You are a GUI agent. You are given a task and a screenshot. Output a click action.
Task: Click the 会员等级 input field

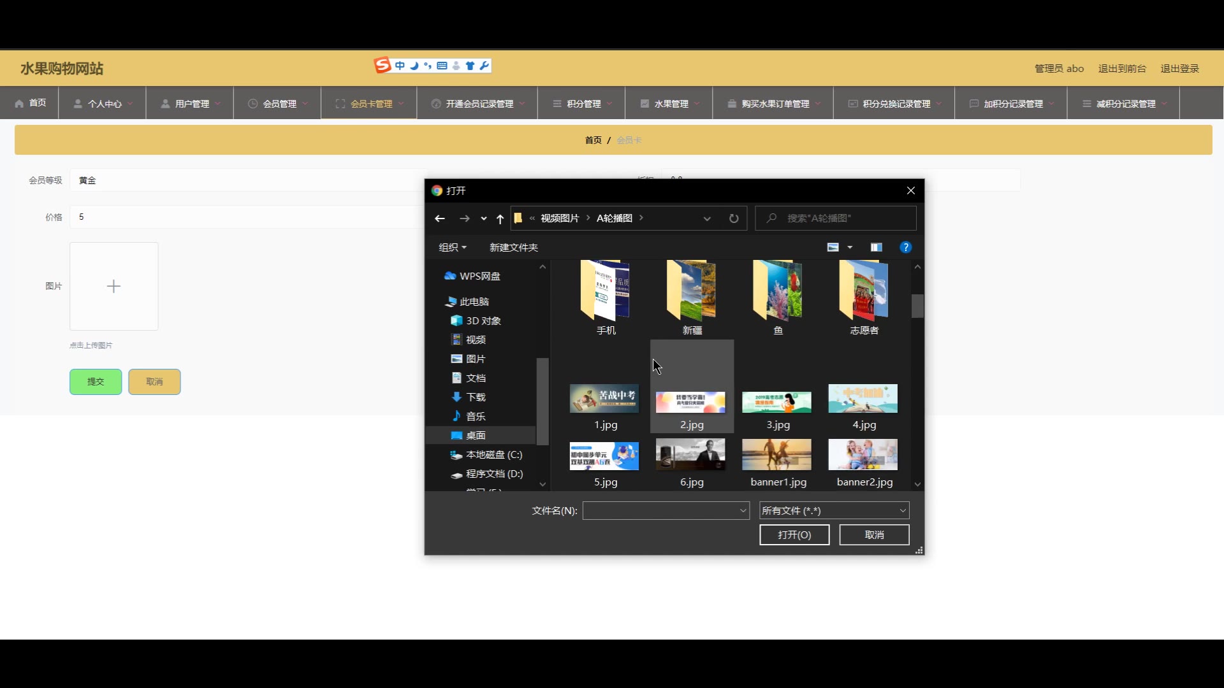coord(249,180)
